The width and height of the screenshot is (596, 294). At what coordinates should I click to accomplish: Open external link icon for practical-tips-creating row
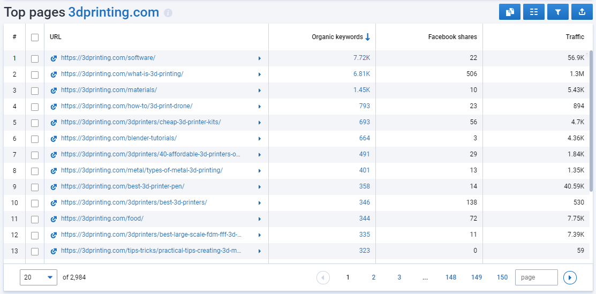pyautogui.click(x=54, y=251)
